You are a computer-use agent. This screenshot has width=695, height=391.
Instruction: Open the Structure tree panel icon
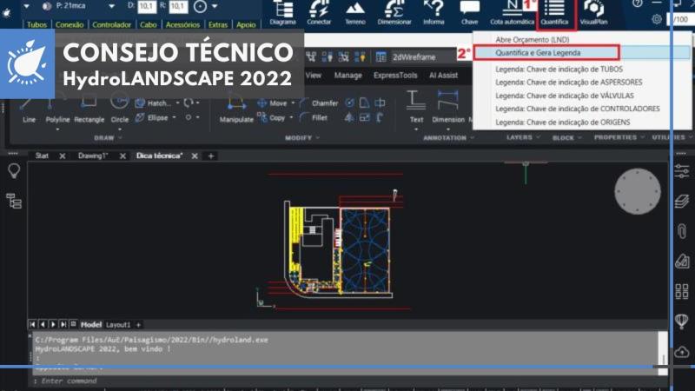tap(14, 201)
